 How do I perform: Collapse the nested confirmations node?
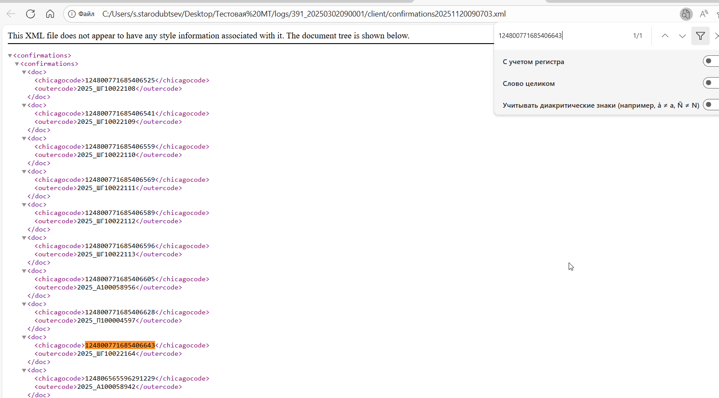tap(17, 64)
